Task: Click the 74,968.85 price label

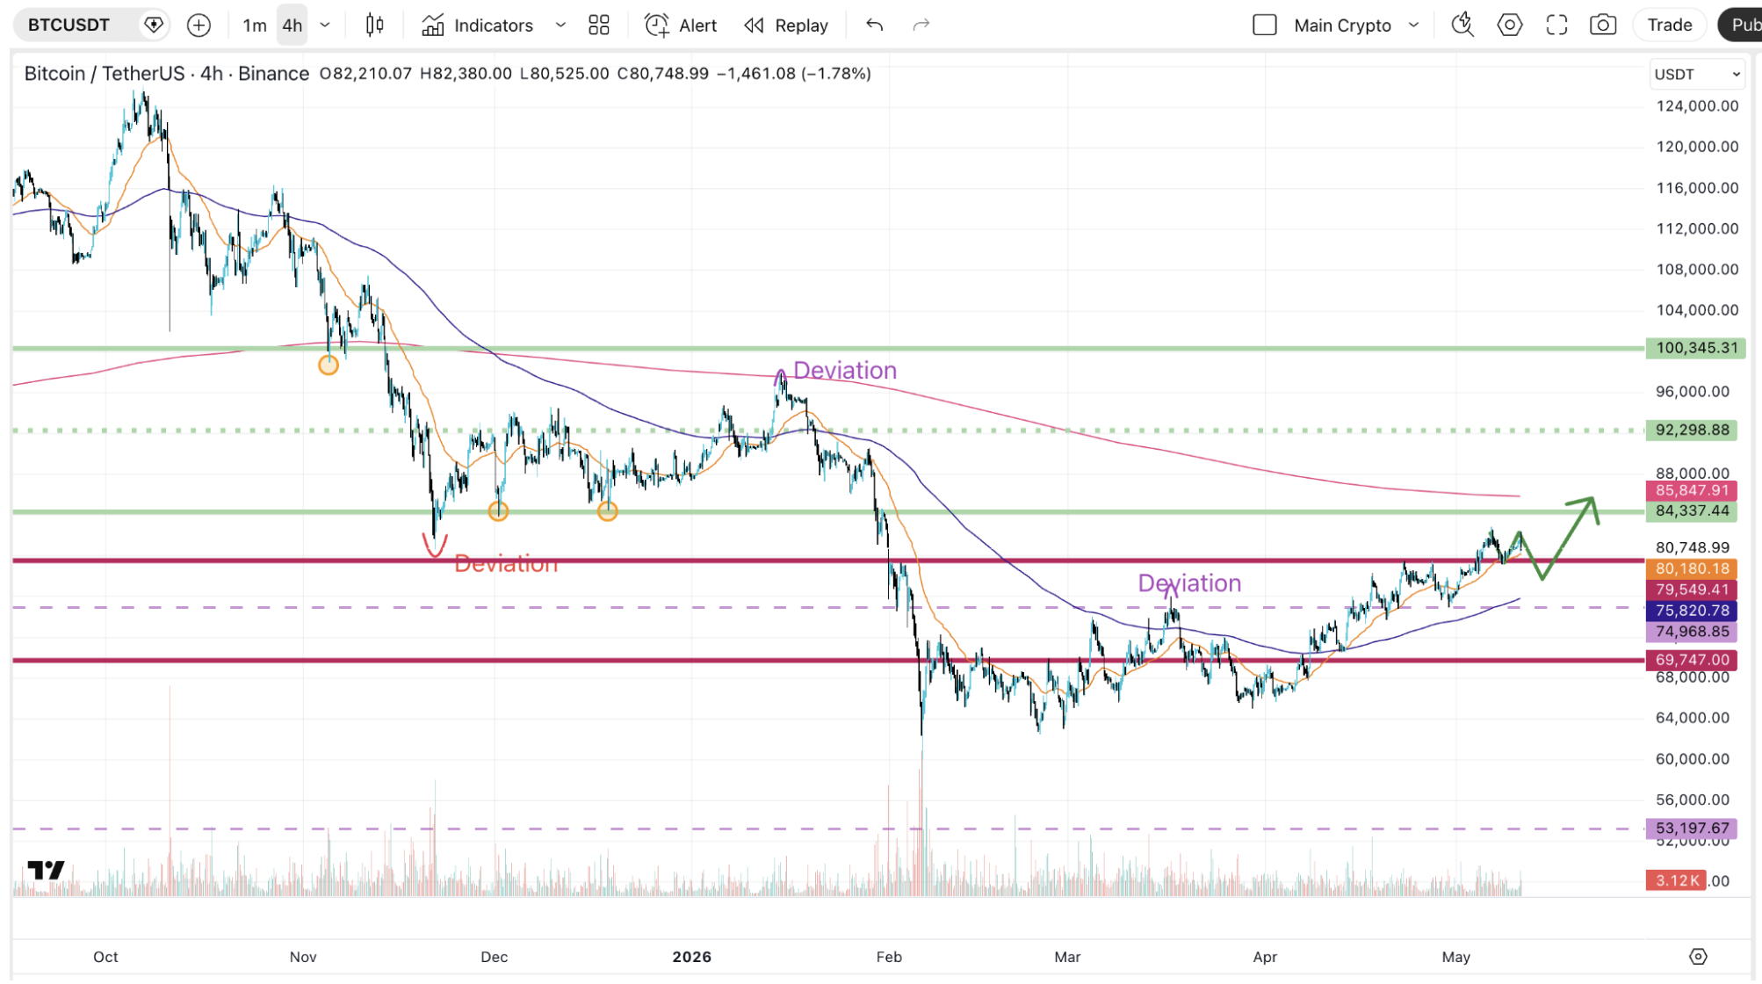Action: pyautogui.click(x=1692, y=632)
